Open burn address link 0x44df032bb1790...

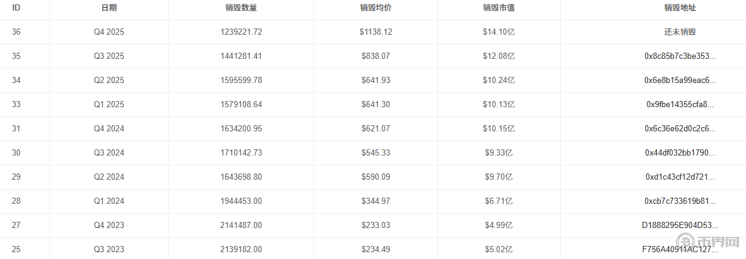point(680,152)
